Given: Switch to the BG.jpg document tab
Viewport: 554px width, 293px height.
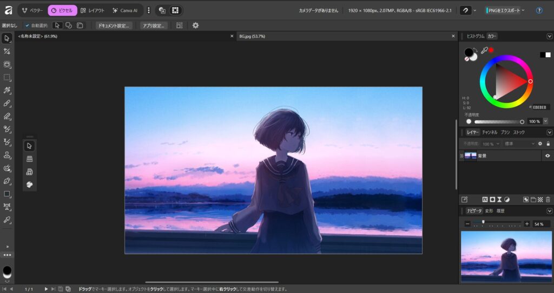Looking at the screenshot, I should click(x=252, y=36).
